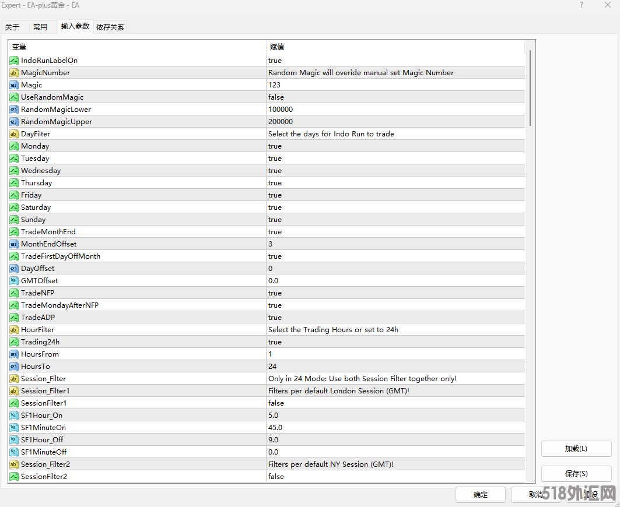Click the string icon beside MagicNumber
Viewport: 620px width, 507px height.
point(14,73)
